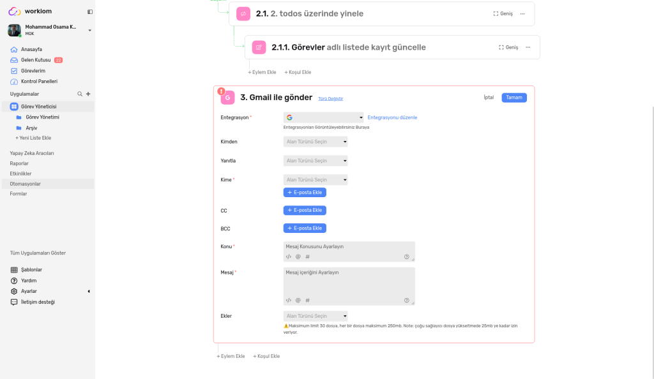This screenshot has width=654, height=379.
Task: Click Yeni Liste Ekle
Action: [x=33, y=138]
